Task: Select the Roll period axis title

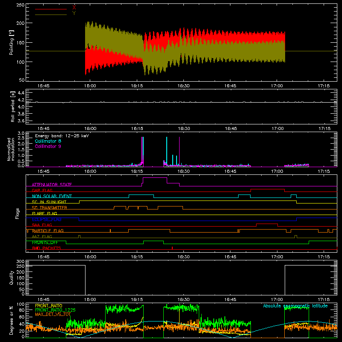Action: click(13, 107)
